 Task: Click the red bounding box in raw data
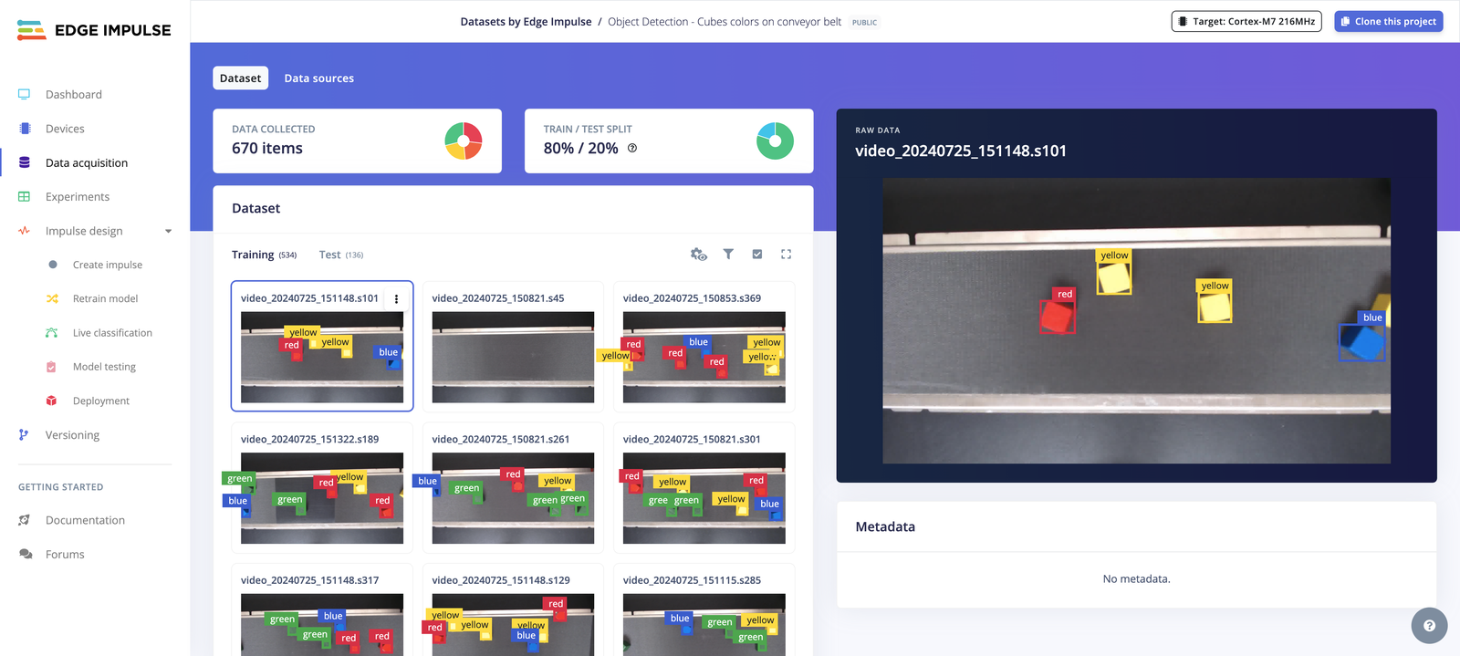(1058, 317)
